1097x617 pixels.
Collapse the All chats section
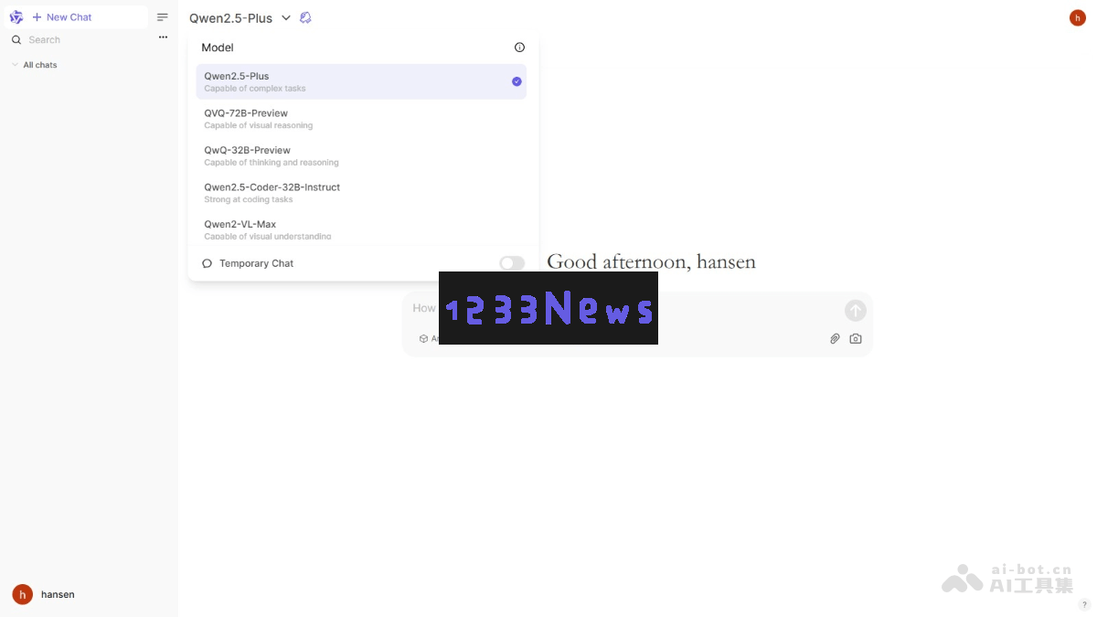pyautogui.click(x=34, y=65)
